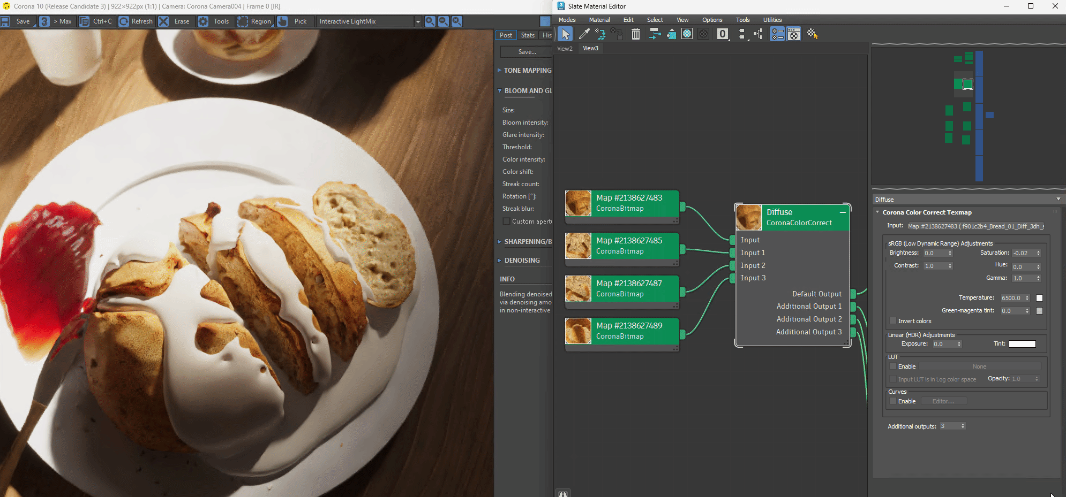
Task: Click the Ctrl+C copy icon
Action: (84, 21)
